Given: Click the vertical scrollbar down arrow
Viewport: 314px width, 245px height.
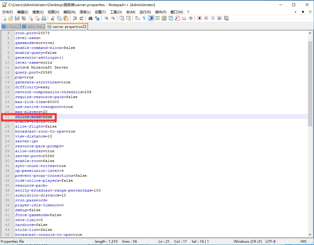Looking at the screenshot, I should pyautogui.click(x=310, y=234).
